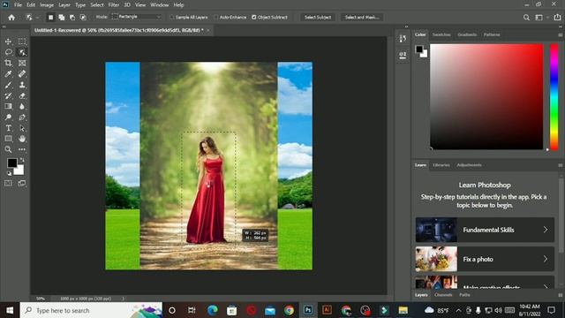This screenshot has height=318, width=565.
Task: Select the Clone Stamp tool
Action: 22,85
